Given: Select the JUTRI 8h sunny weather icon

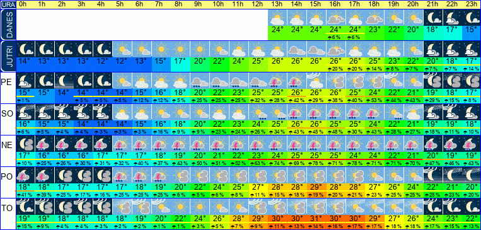Looking at the screenshot, I should tap(180, 49).
